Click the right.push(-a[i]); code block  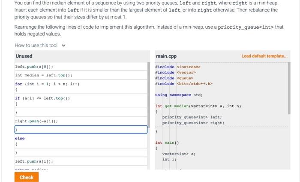tap(37, 121)
